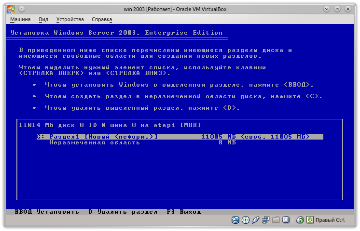Click the hard disk activity indicator icon
Image resolution: width=360 pixels, height=231 pixels.
click(x=235, y=220)
